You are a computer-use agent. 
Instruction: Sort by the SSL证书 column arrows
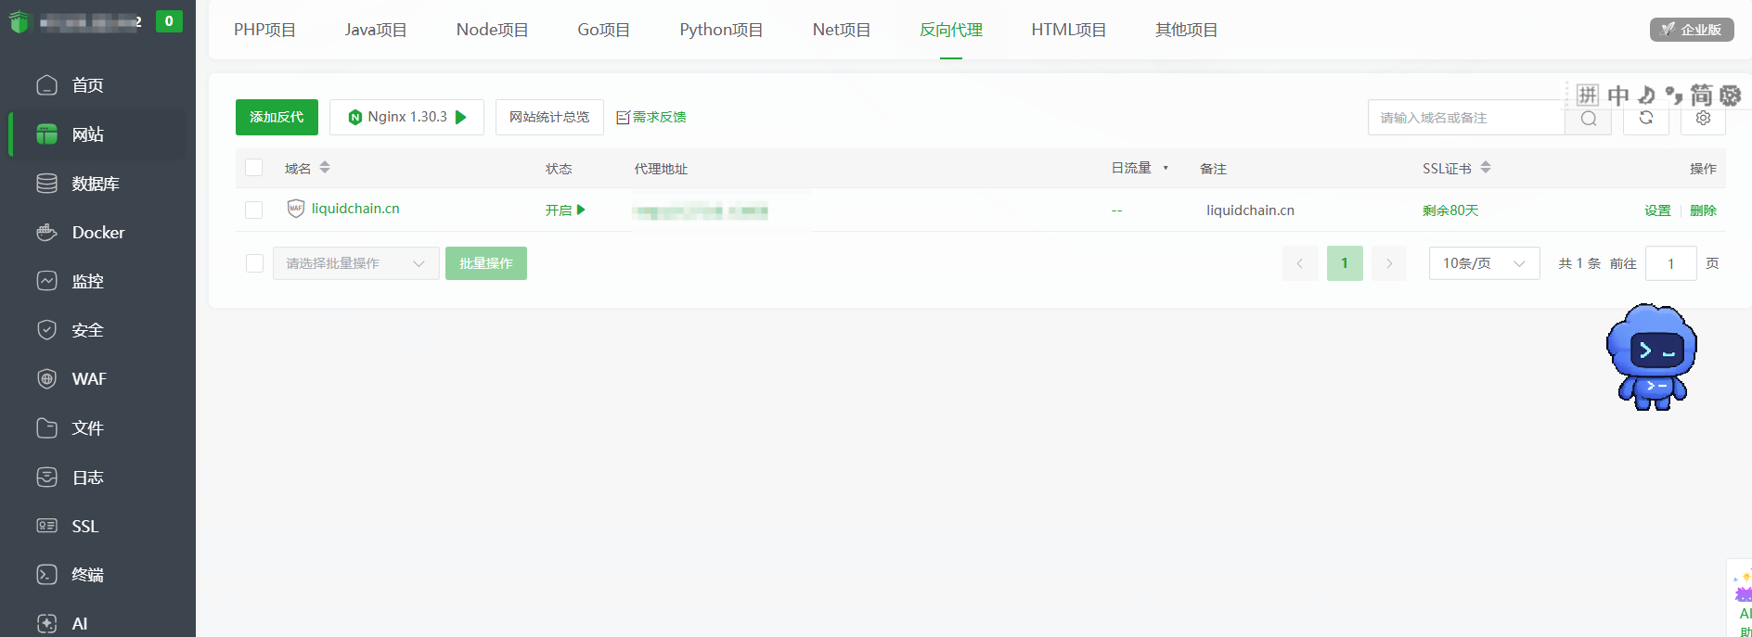click(1486, 168)
